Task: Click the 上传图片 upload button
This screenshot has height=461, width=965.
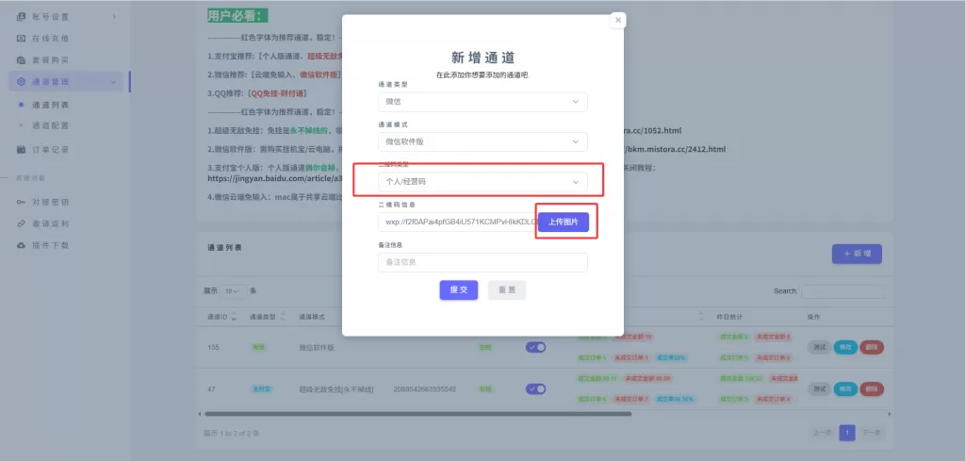Action: tap(564, 222)
